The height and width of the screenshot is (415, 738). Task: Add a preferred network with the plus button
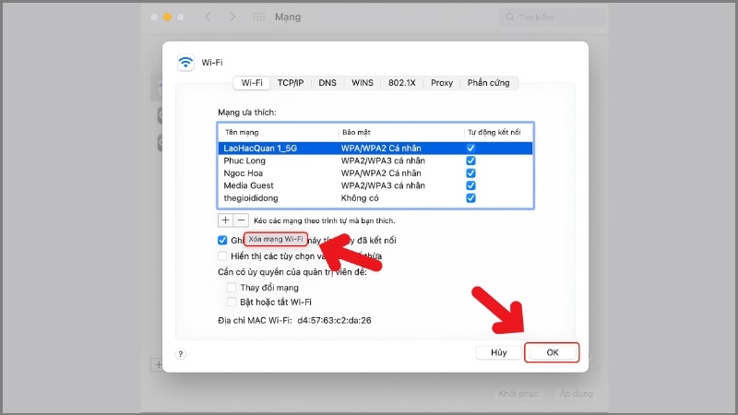pyautogui.click(x=225, y=220)
